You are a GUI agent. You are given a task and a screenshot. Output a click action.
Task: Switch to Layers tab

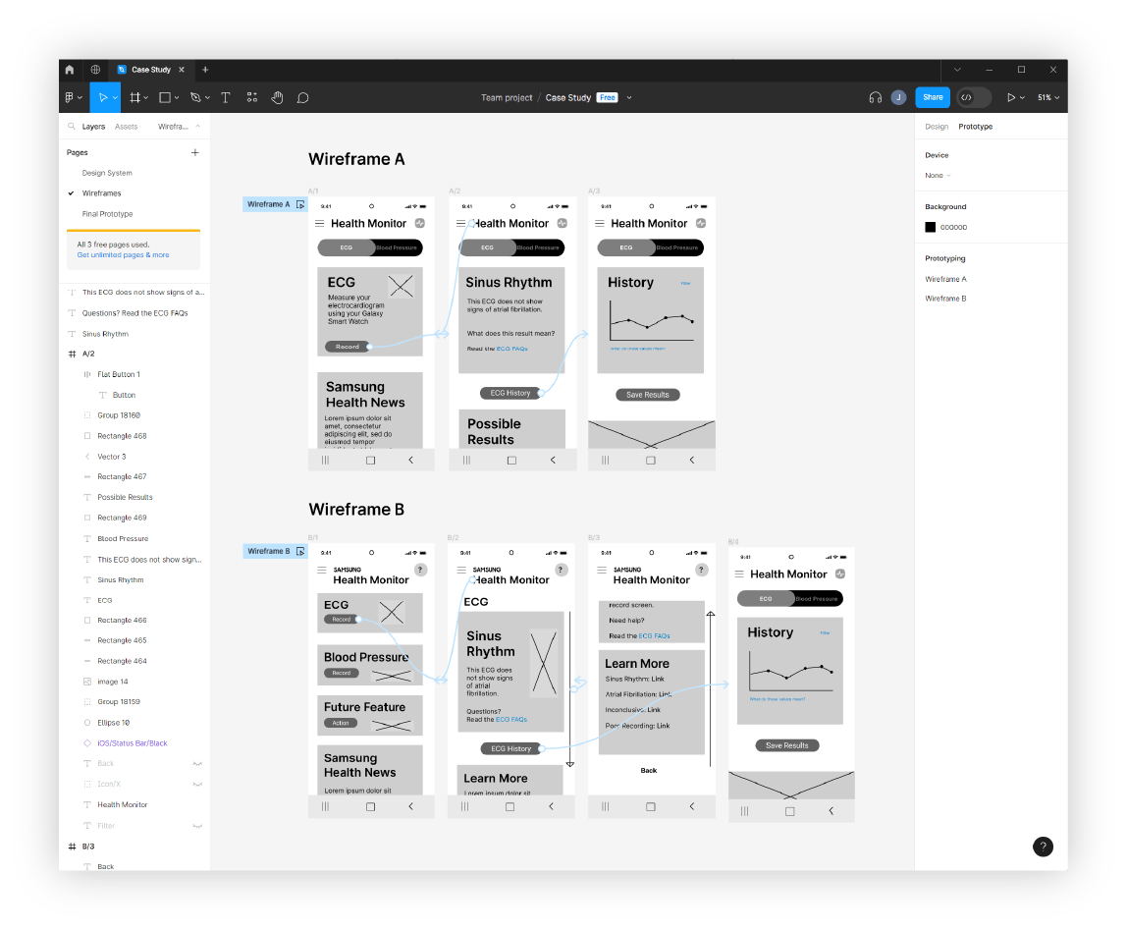click(93, 127)
